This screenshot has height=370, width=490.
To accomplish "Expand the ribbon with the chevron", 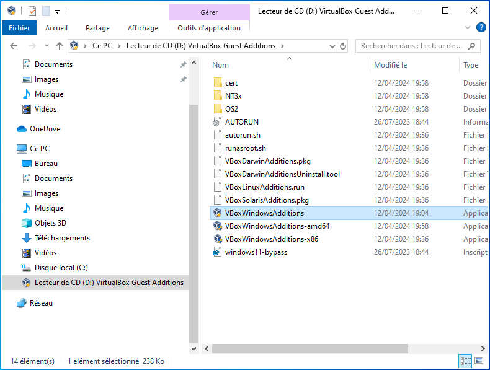I will click(468, 28).
